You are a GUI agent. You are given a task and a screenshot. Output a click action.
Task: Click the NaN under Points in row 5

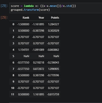[56, 56]
